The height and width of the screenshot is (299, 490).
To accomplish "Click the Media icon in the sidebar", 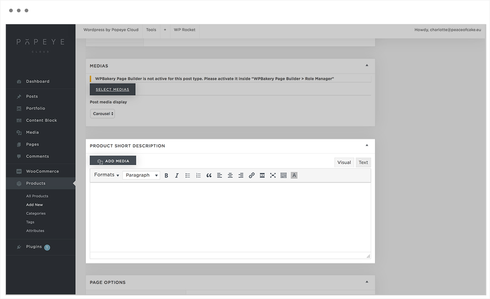I will [19, 132].
